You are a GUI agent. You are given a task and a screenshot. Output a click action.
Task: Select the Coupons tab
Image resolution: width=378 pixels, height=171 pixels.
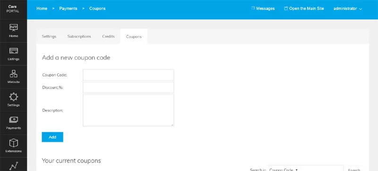coord(134,37)
